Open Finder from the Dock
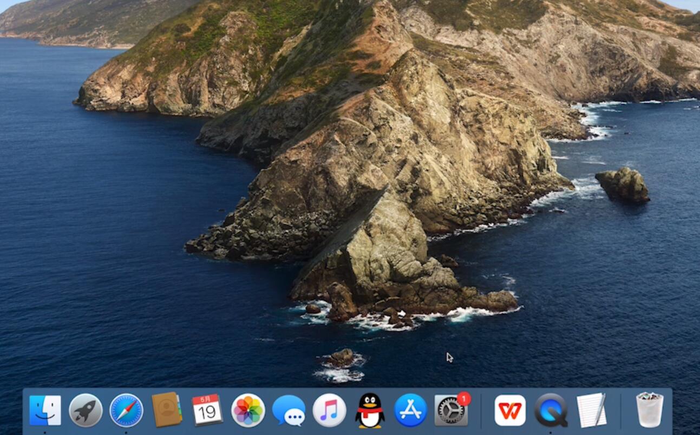The width and height of the screenshot is (700, 435). [x=45, y=410]
